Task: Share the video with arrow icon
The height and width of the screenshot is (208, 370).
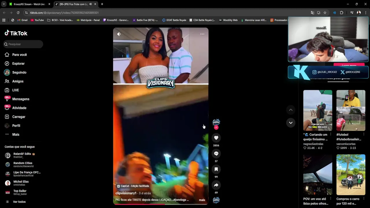Action: (216, 185)
